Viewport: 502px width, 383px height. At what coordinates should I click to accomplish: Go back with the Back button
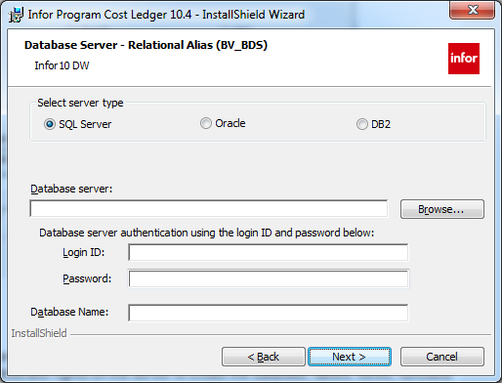tap(264, 357)
